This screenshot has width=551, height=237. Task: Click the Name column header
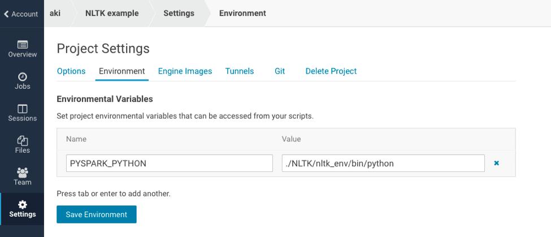coord(76,139)
